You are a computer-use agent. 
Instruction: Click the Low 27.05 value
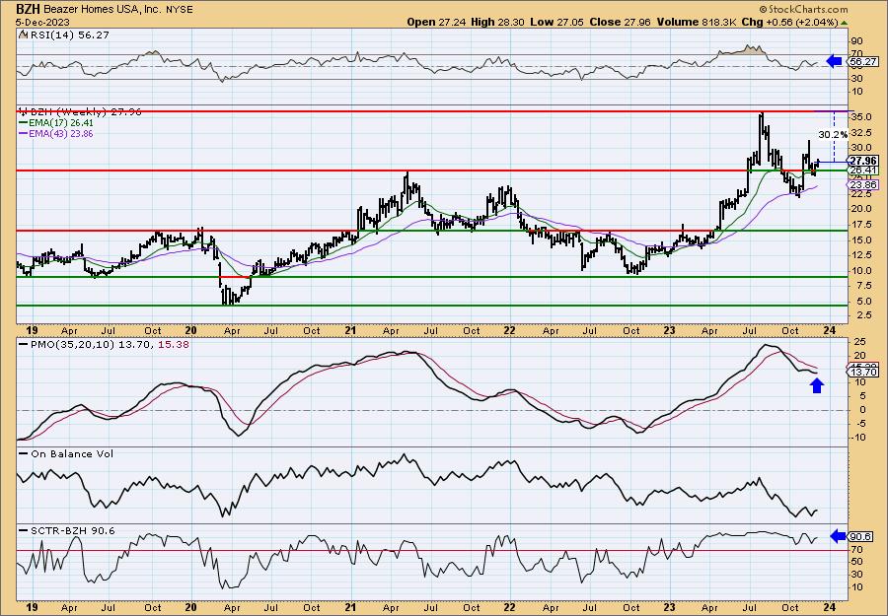tap(557, 22)
